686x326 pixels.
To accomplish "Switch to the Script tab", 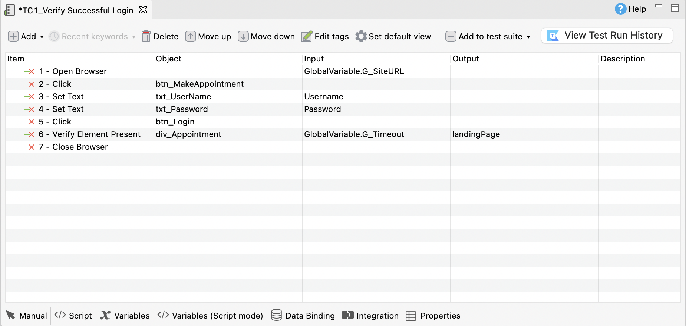I will coord(73,316).
